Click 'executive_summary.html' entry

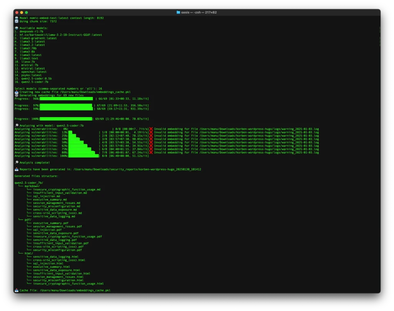coord(52,267)
